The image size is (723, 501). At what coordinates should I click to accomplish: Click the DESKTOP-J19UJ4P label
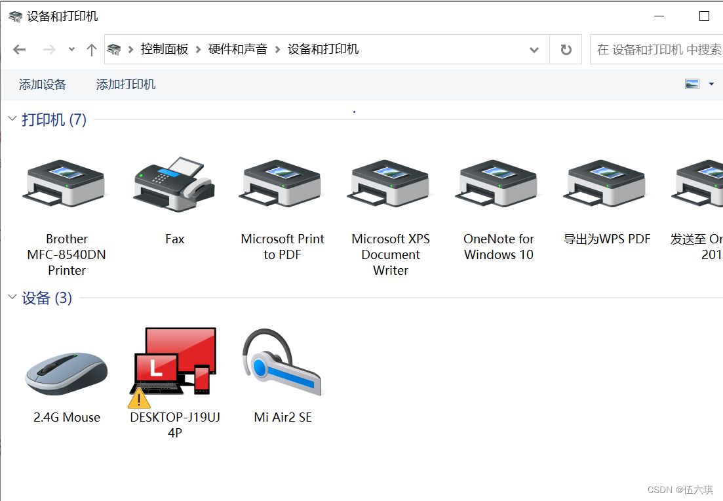(175, 425)
